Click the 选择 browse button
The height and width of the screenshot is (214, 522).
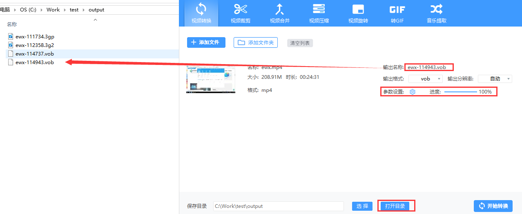point(362,206)
